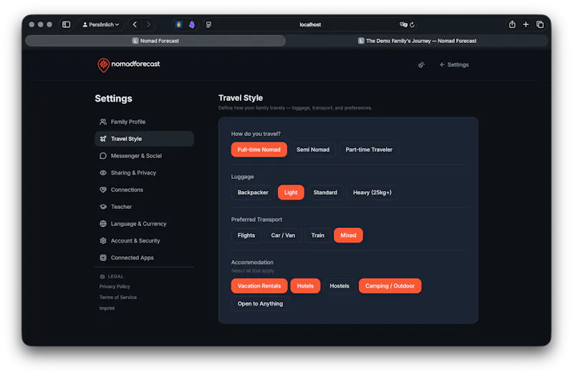Click the Language & Currency globe icon
The image size is (573, 375).
pos(103,224)
